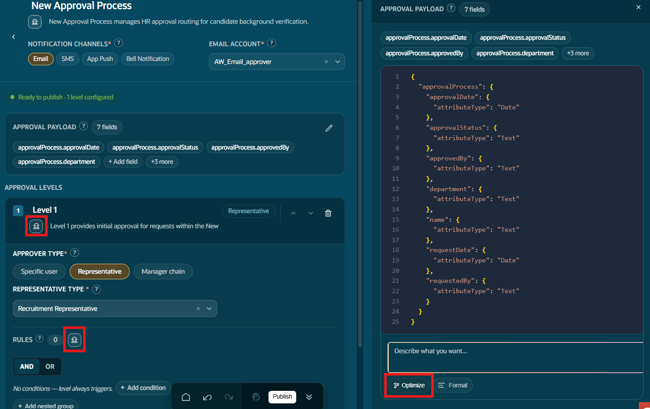Toggle the App Push notification channel

click(100, 59)
